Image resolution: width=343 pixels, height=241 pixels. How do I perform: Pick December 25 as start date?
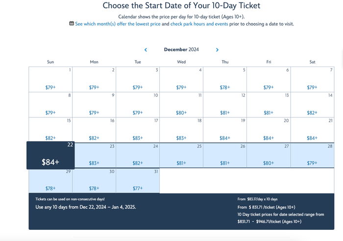[x=181, y=155]
